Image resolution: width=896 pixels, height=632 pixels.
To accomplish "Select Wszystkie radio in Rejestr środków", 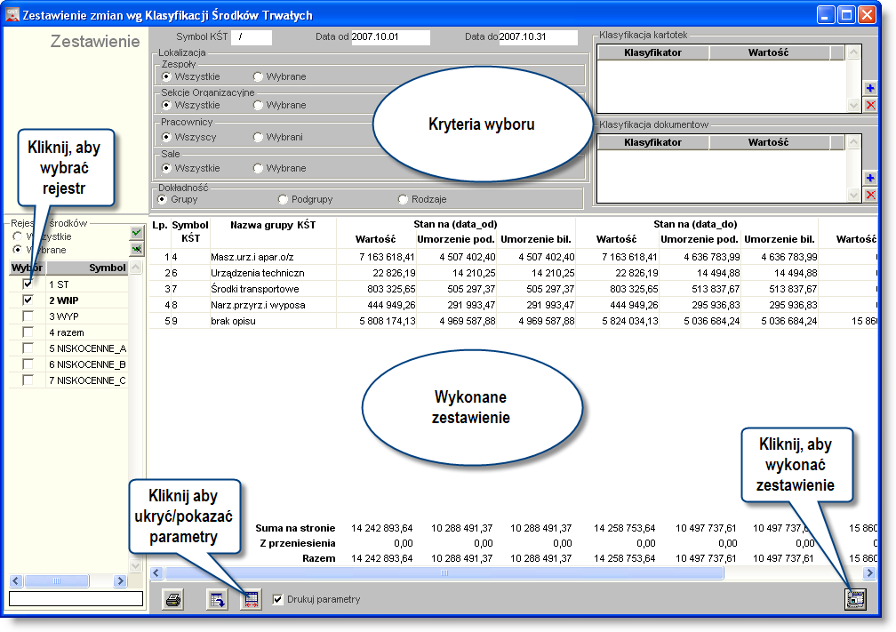I will (18, 236).
